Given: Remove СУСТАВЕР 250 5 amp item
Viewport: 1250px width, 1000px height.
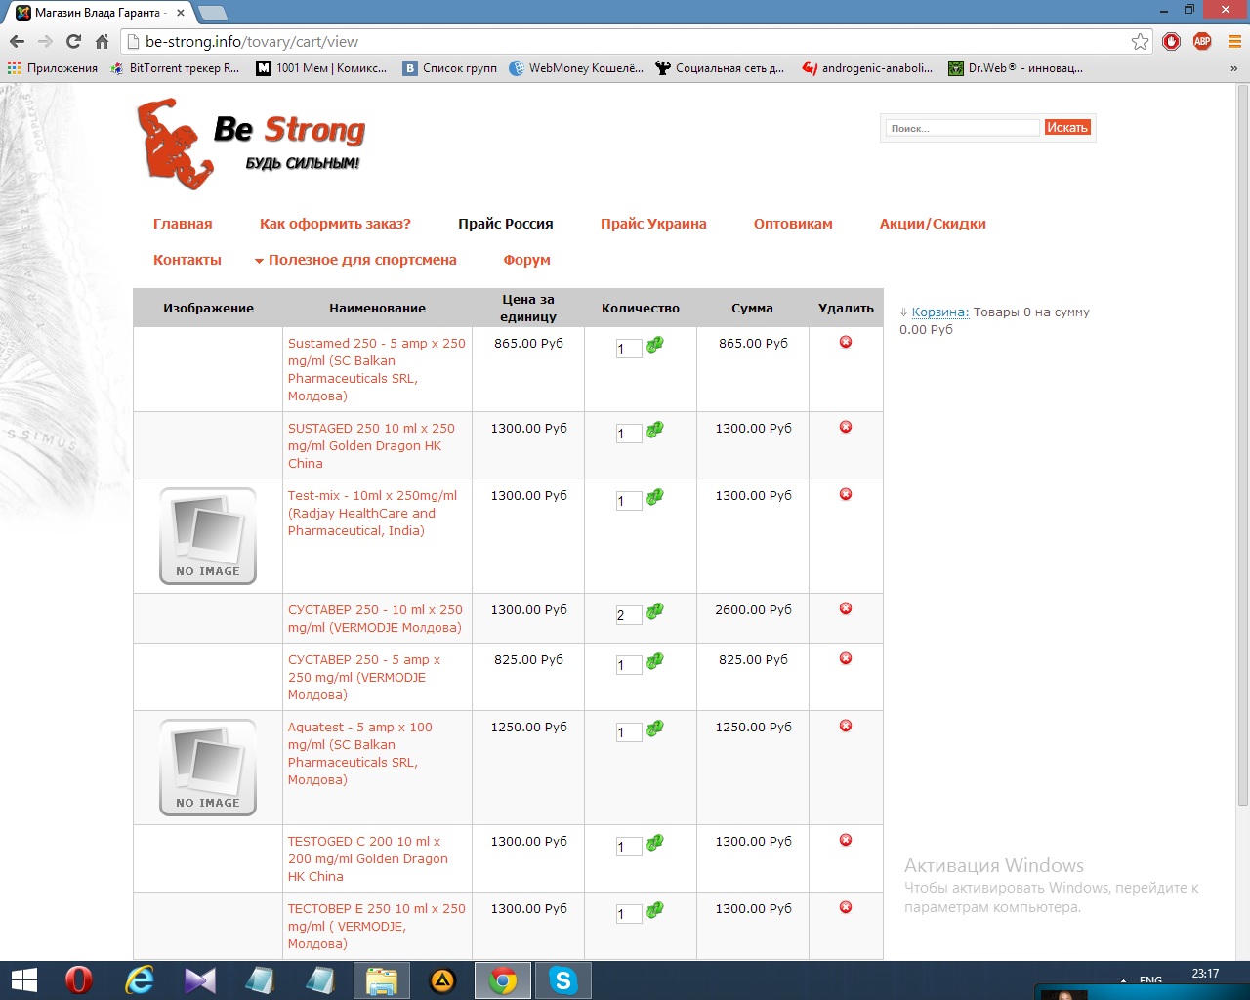Looking at the screenshot, I should point(846,658).
